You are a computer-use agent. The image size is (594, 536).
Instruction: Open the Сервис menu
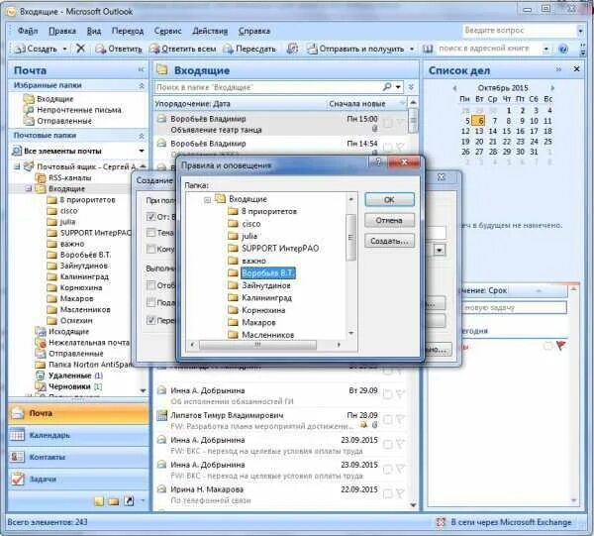pos(168,31)
